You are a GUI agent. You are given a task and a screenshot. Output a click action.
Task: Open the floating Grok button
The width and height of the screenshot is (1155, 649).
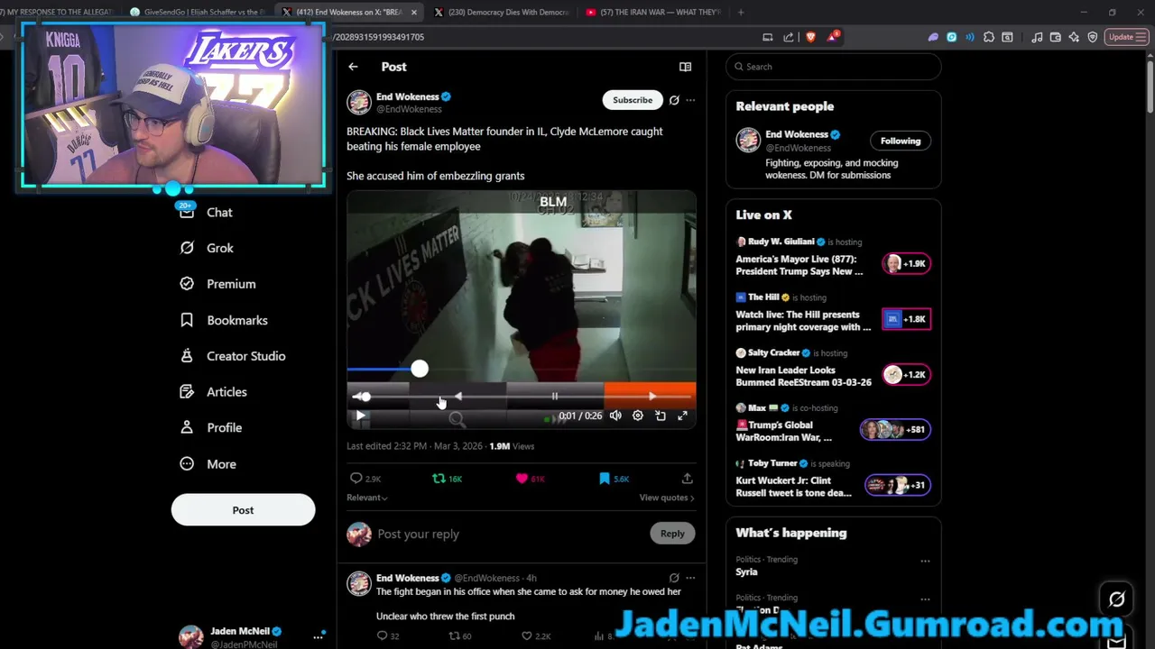(1116, 599)
